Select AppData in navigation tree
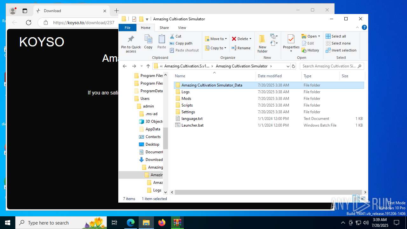 [x=153, y=129]
